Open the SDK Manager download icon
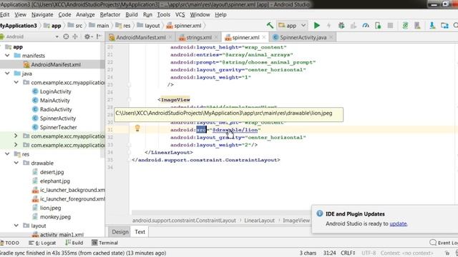The width and height of the screenshot is (458, 257). click(432, 26)
